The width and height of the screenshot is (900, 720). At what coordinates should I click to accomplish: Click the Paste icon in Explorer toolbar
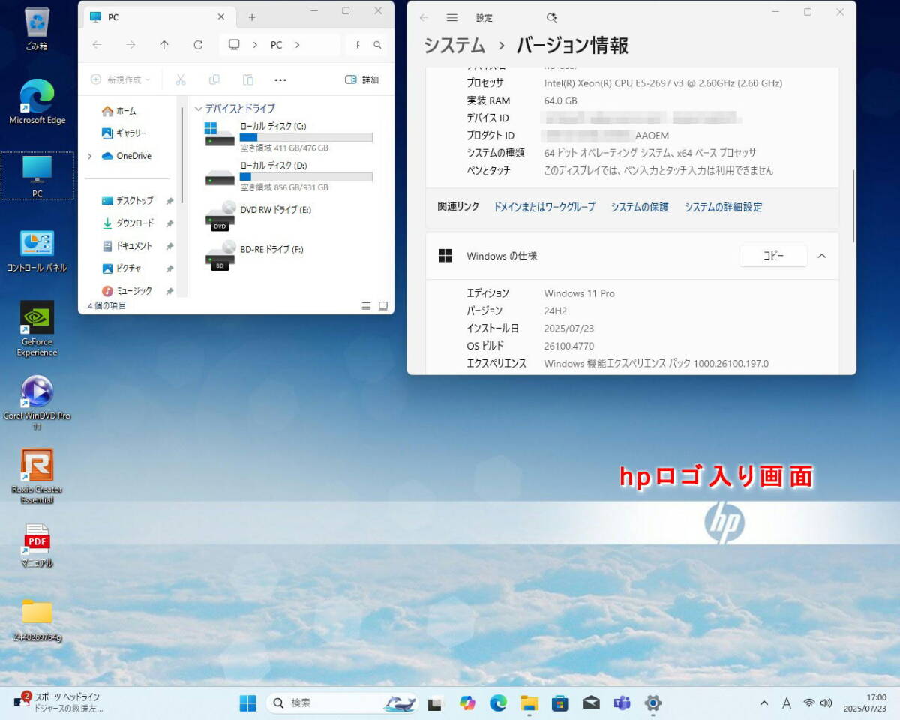248,79
